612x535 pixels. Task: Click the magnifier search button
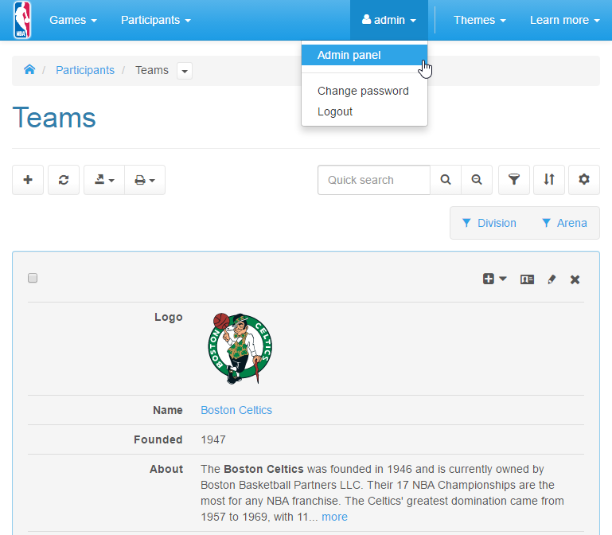click(446, 180)
